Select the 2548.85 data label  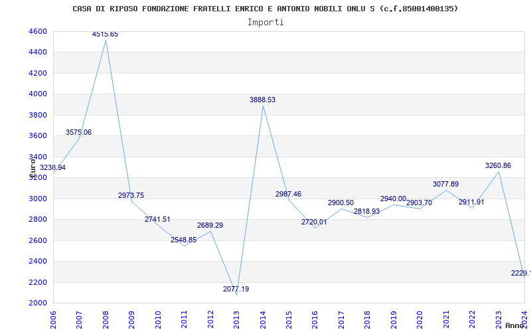click(x=184, y=240)
